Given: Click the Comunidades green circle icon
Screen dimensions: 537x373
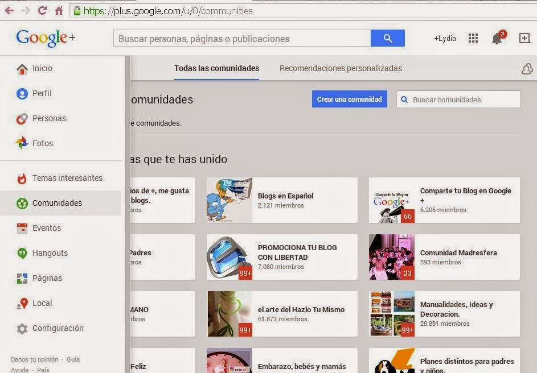Looking at the screenshot, I should coord(22,203).
